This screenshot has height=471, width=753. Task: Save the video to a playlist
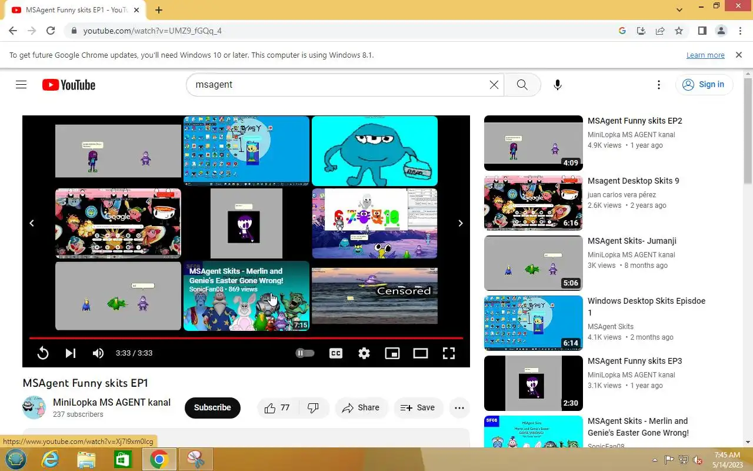418,407
